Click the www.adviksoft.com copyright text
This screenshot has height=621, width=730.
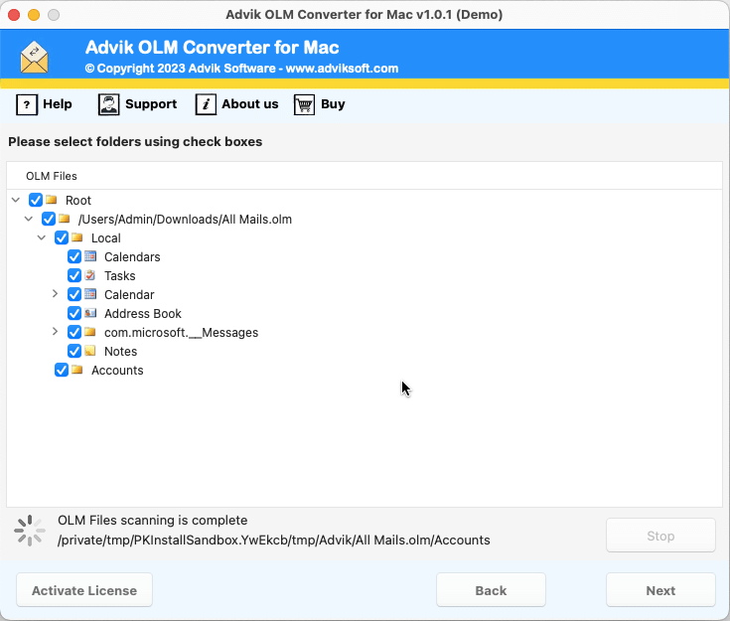(x=241, y=69)
